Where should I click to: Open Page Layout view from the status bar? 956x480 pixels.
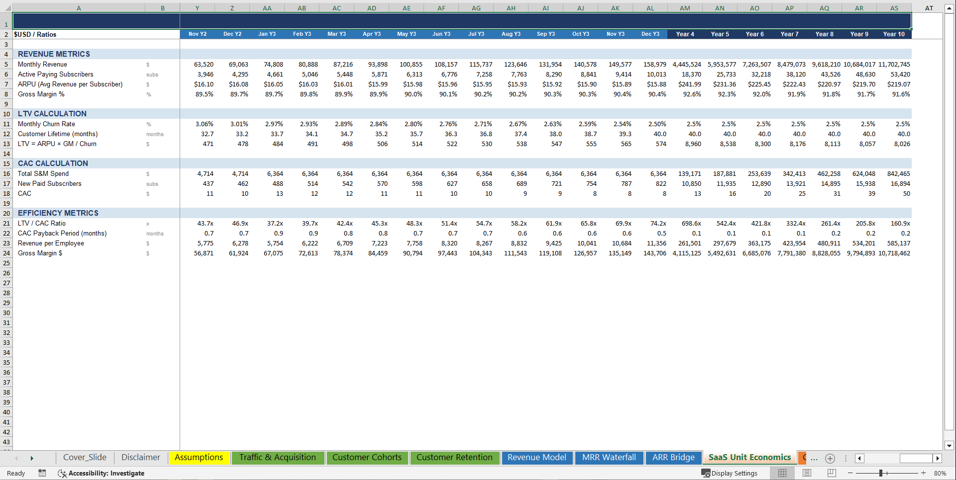point(806,473)
